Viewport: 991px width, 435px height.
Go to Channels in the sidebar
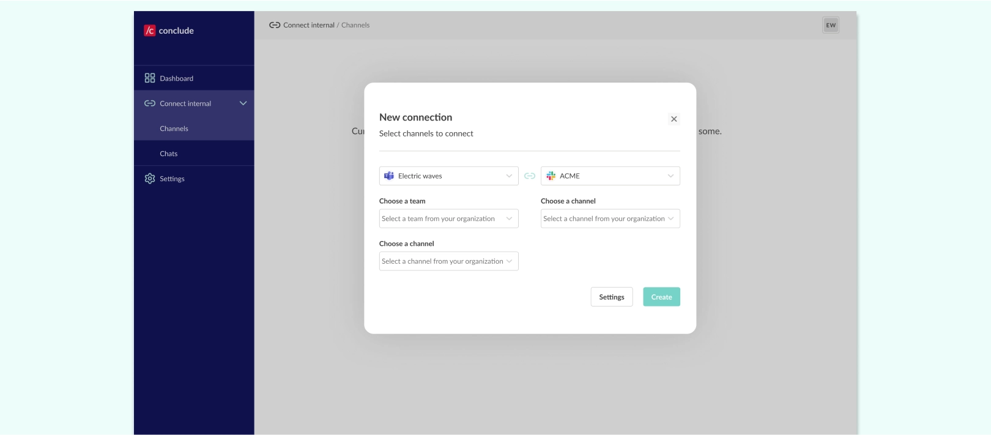[174, 128]
